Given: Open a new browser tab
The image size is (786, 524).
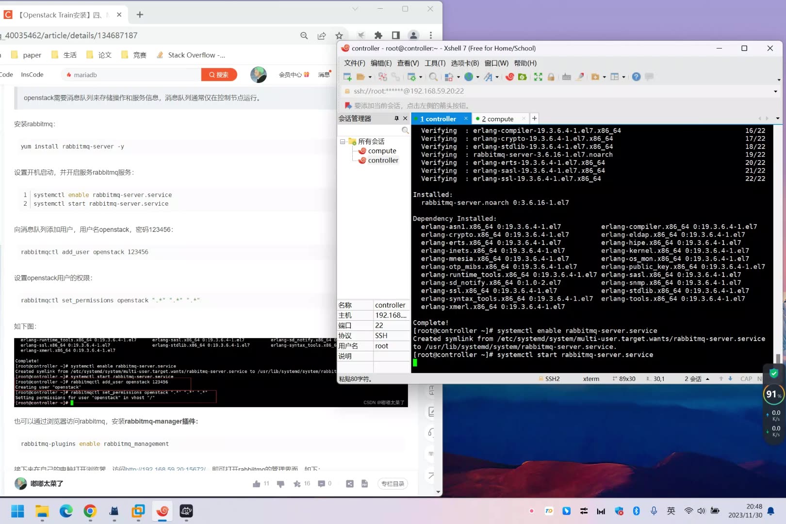Looking at the screenshot, I should [x=140, y=15].
